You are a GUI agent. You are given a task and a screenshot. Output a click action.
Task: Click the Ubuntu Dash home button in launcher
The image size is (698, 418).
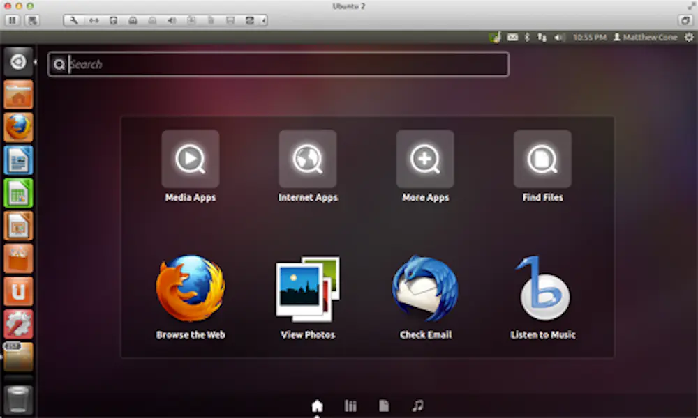tap(18, 62)
